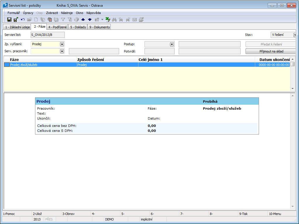
Task: Open the Serv. pracovník dropdown
Action: (x=62, y=51)
